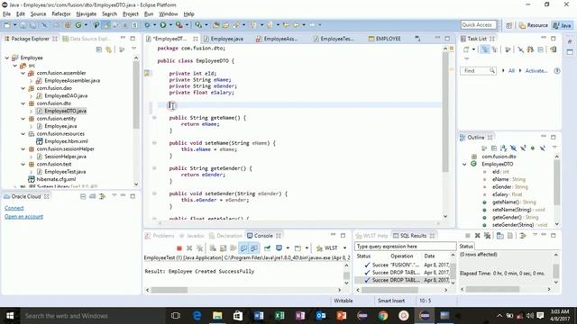Toggle Categorized view in Task List
This screenshot has height=324, width=577.
485,49
